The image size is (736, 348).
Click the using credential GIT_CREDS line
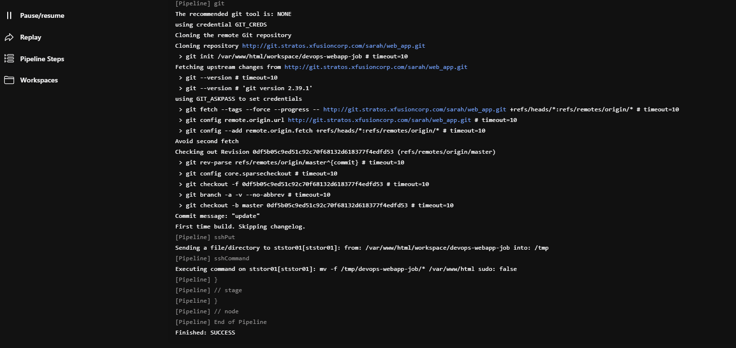(221, 25)
